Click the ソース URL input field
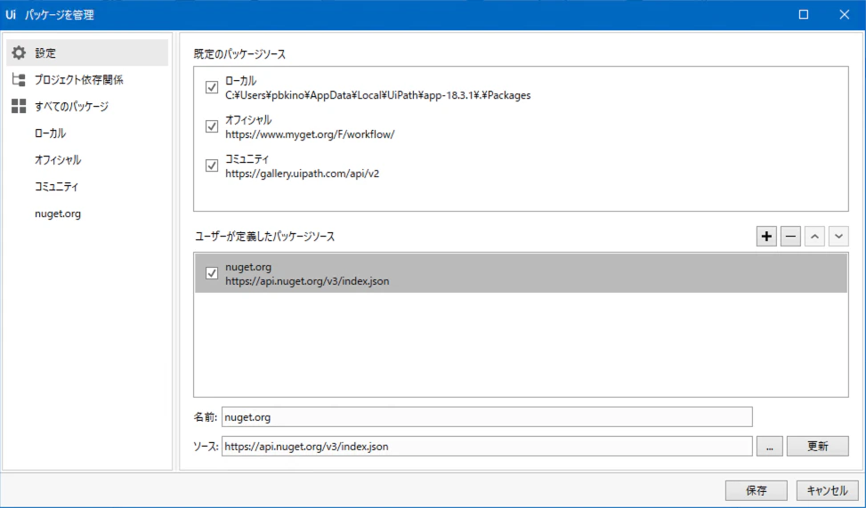Screen dimensions: 866x508 487,446
